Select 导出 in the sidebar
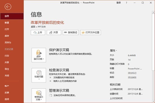This screenshot has width=155, height=103. pos(12,69)
